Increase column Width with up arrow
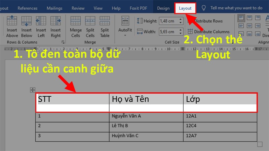The image size is (269, 151). (x=181, y=30)
